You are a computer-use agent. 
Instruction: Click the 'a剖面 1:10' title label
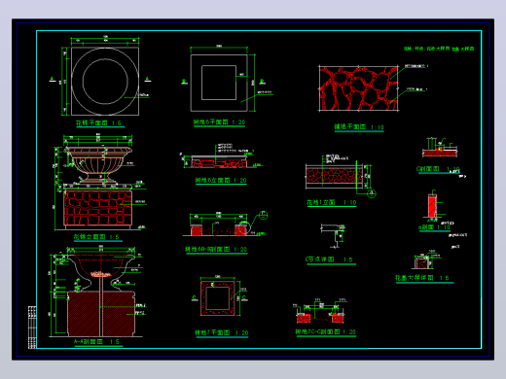pyautogui.click(x=434, y=227)
